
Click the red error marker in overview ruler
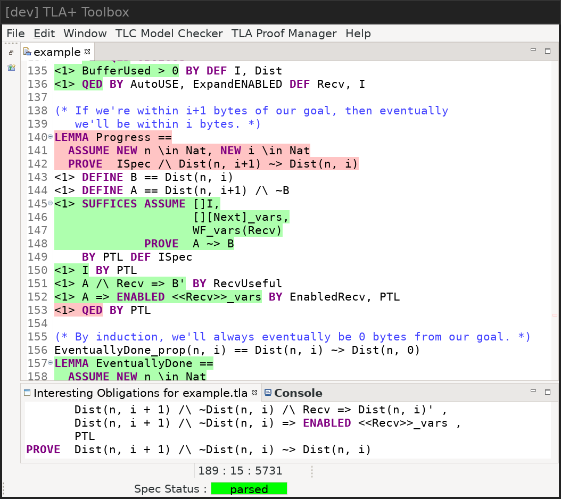pos(555,315)
